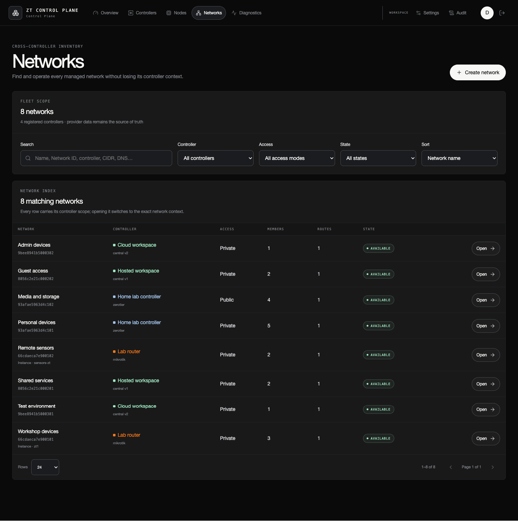This screenshot has height=521, width=518.
Task: Click the Guest access network name
Action: 33,271
